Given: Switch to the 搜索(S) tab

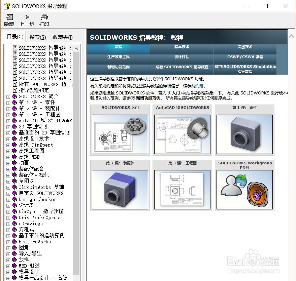Looking at the screenshot, I should pyautogui.click(x=38, y=37).
